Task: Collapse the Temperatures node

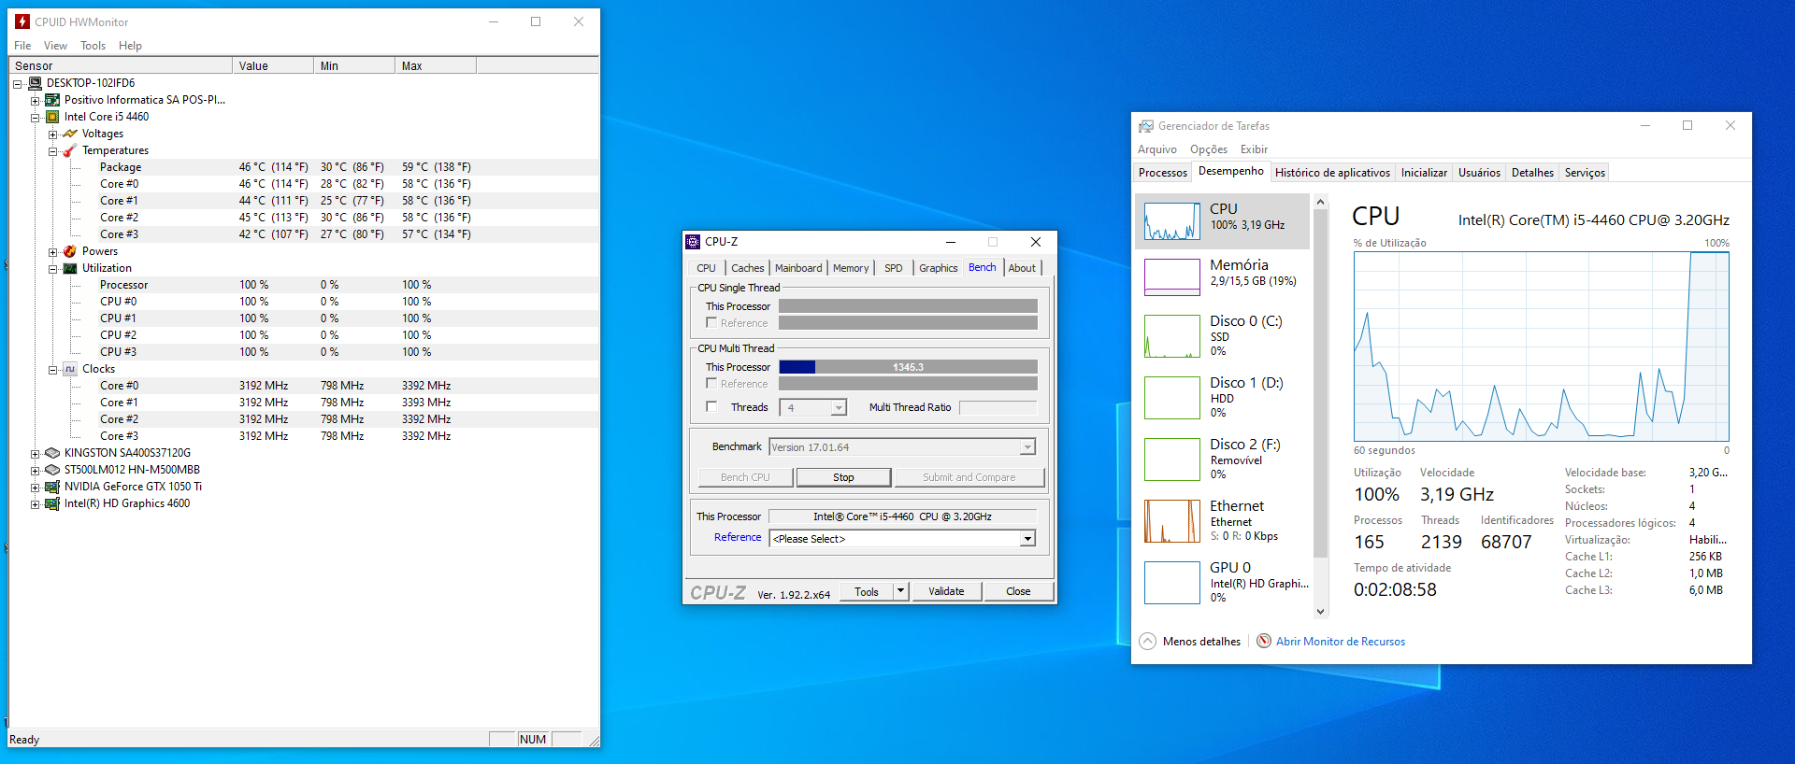Action: pyautogui.click(x=52, y=150)
